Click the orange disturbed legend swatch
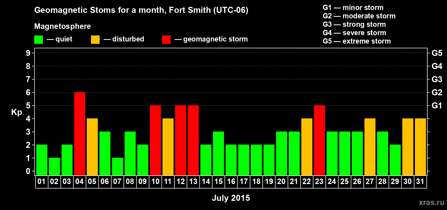The width and height of the screenshot is (447, 210). pos(95,40)
